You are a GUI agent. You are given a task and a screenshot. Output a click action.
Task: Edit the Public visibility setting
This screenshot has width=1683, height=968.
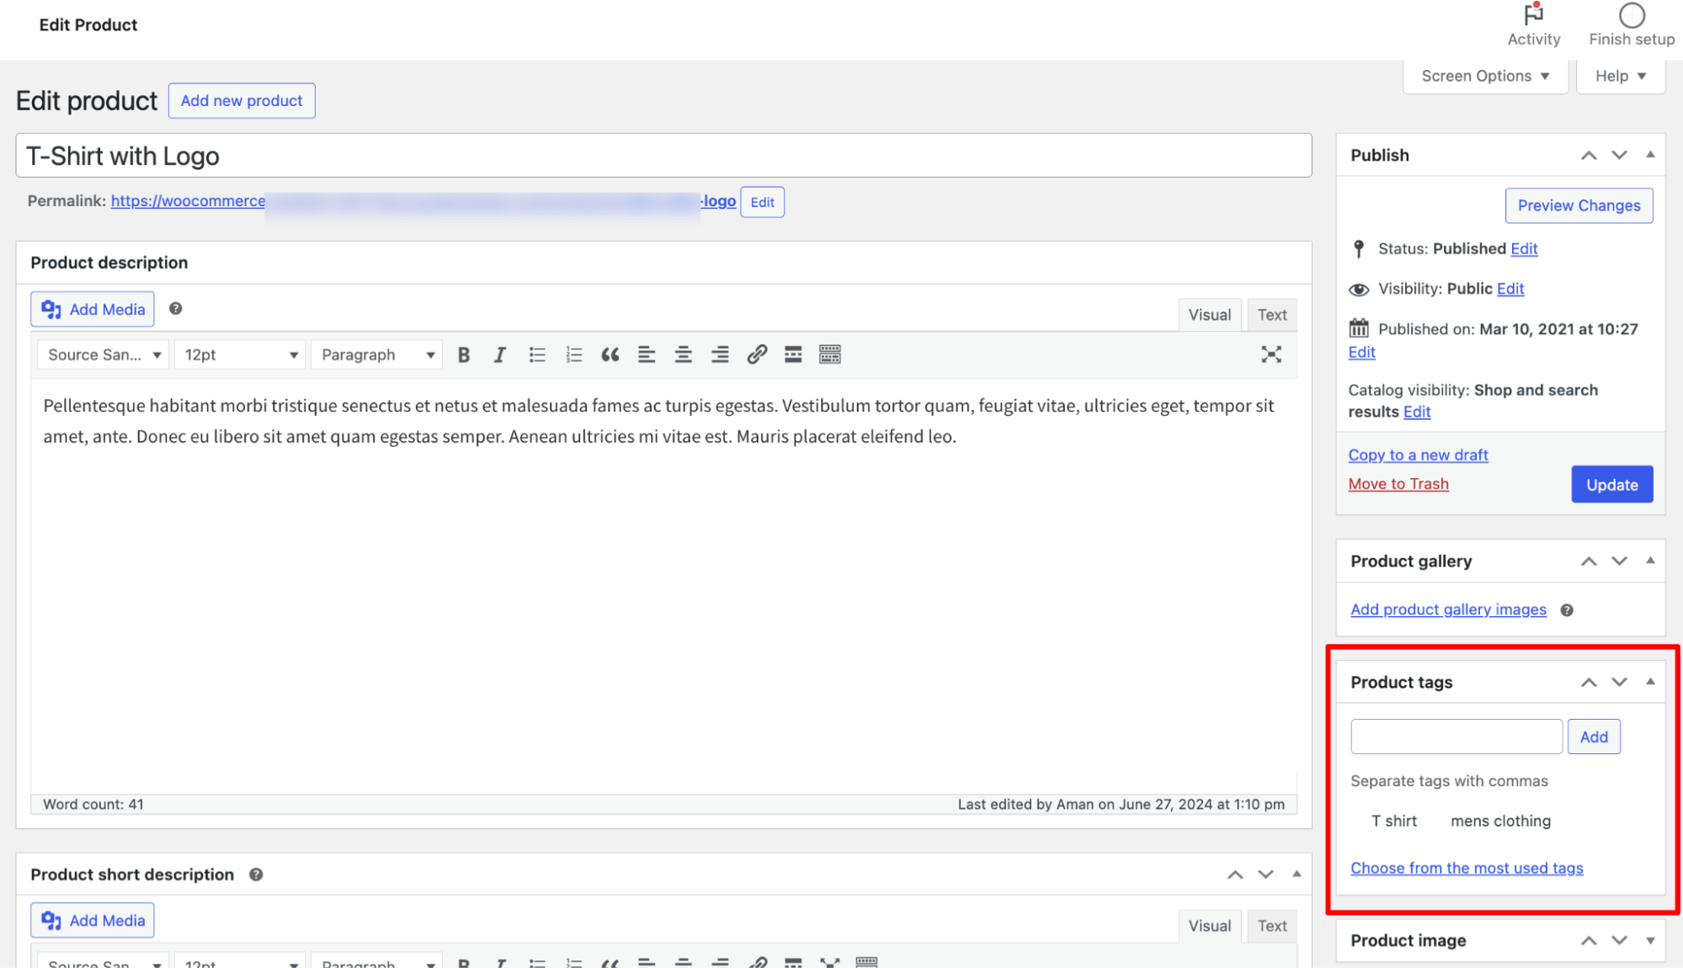(x=1510, y=289)
